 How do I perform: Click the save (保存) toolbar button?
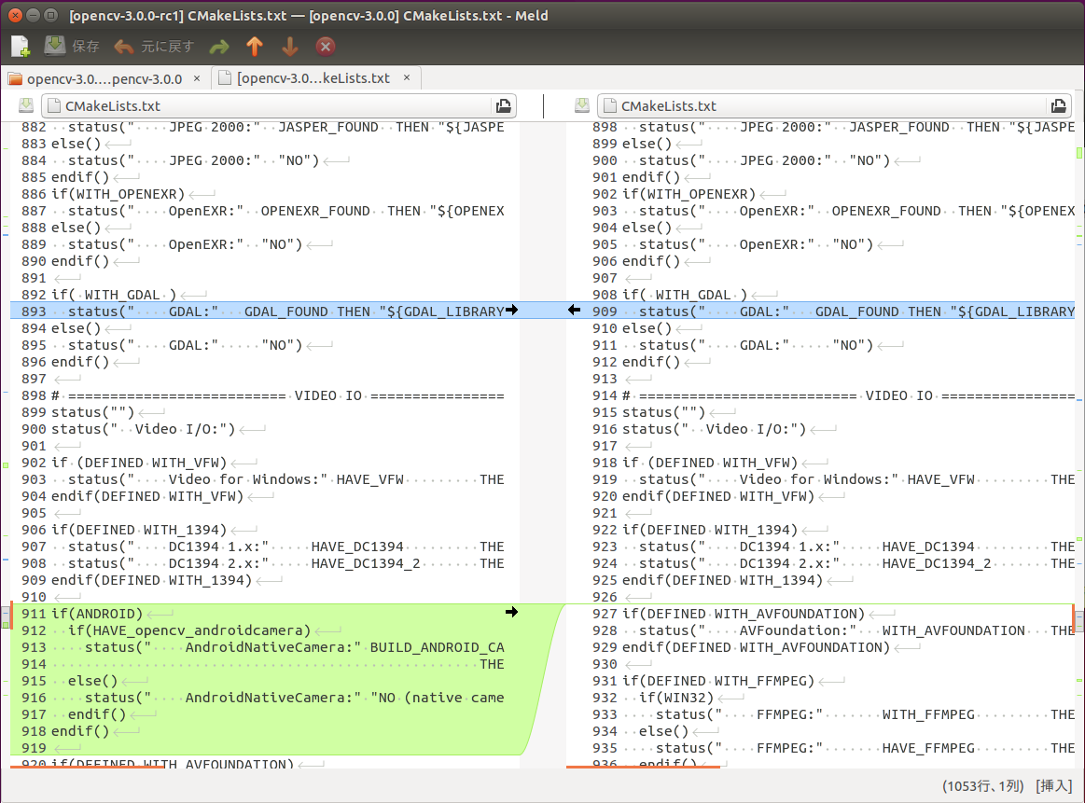click(72, 47)
